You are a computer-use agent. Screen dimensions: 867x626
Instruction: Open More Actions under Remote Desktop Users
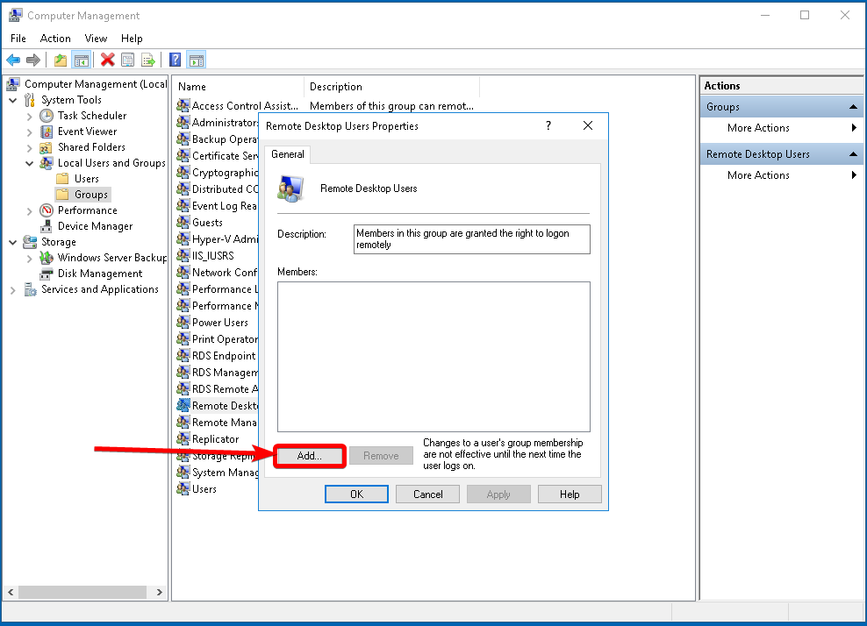(x=758, y=175)
